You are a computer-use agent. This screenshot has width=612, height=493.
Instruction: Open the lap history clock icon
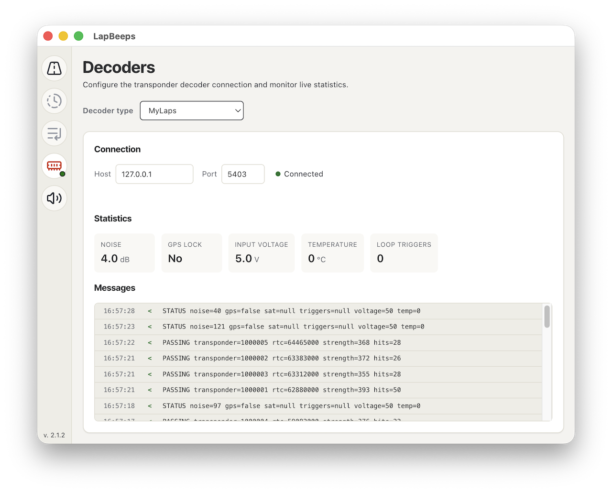[54, 101]
